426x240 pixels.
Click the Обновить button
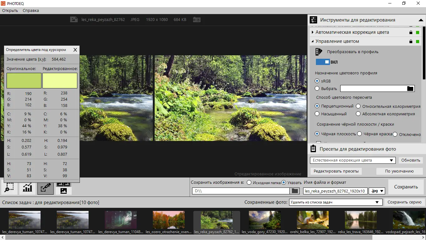tap(411, 160)
